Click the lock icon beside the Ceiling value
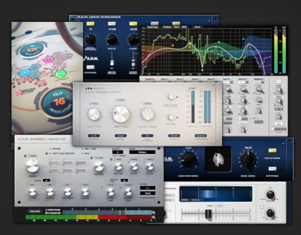This screenshot has height=235, width=301. click(x=92, y=158)
